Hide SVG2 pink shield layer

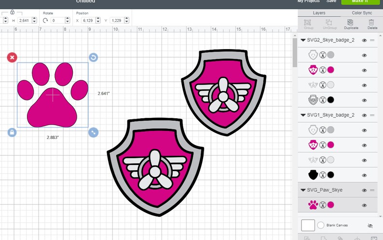click(364, 70)
